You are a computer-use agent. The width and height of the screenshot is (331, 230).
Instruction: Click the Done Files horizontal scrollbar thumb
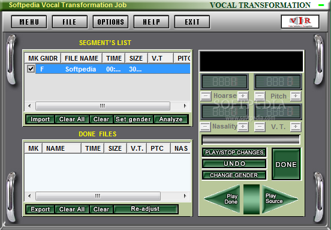98,196
